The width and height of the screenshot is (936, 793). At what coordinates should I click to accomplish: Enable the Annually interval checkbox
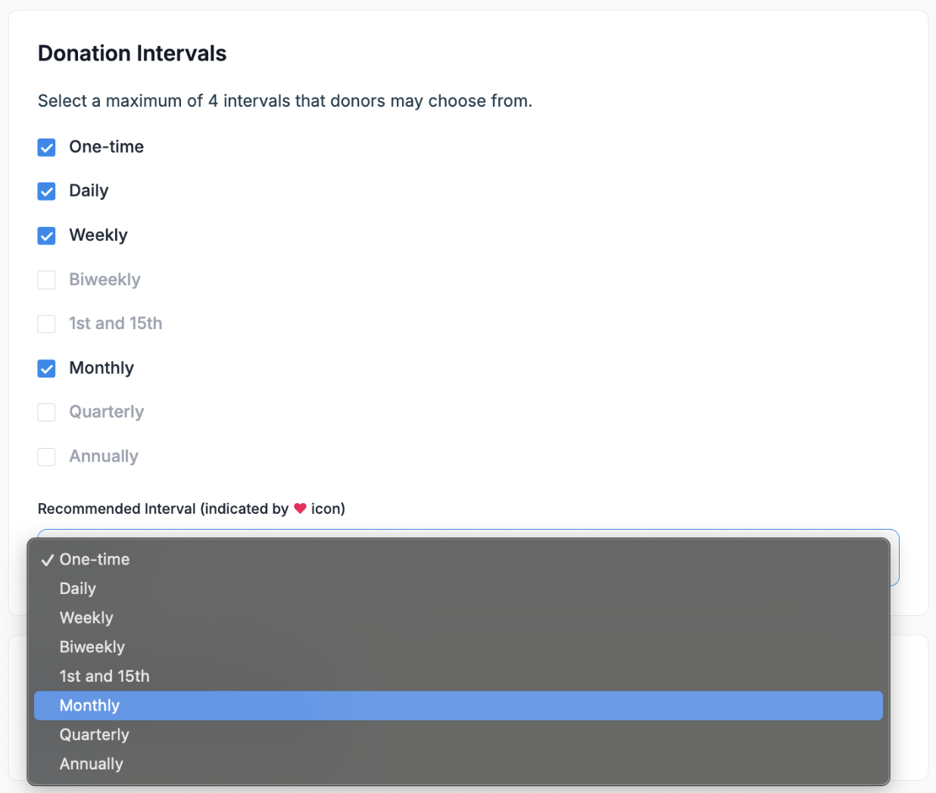[x=47, y=457]
